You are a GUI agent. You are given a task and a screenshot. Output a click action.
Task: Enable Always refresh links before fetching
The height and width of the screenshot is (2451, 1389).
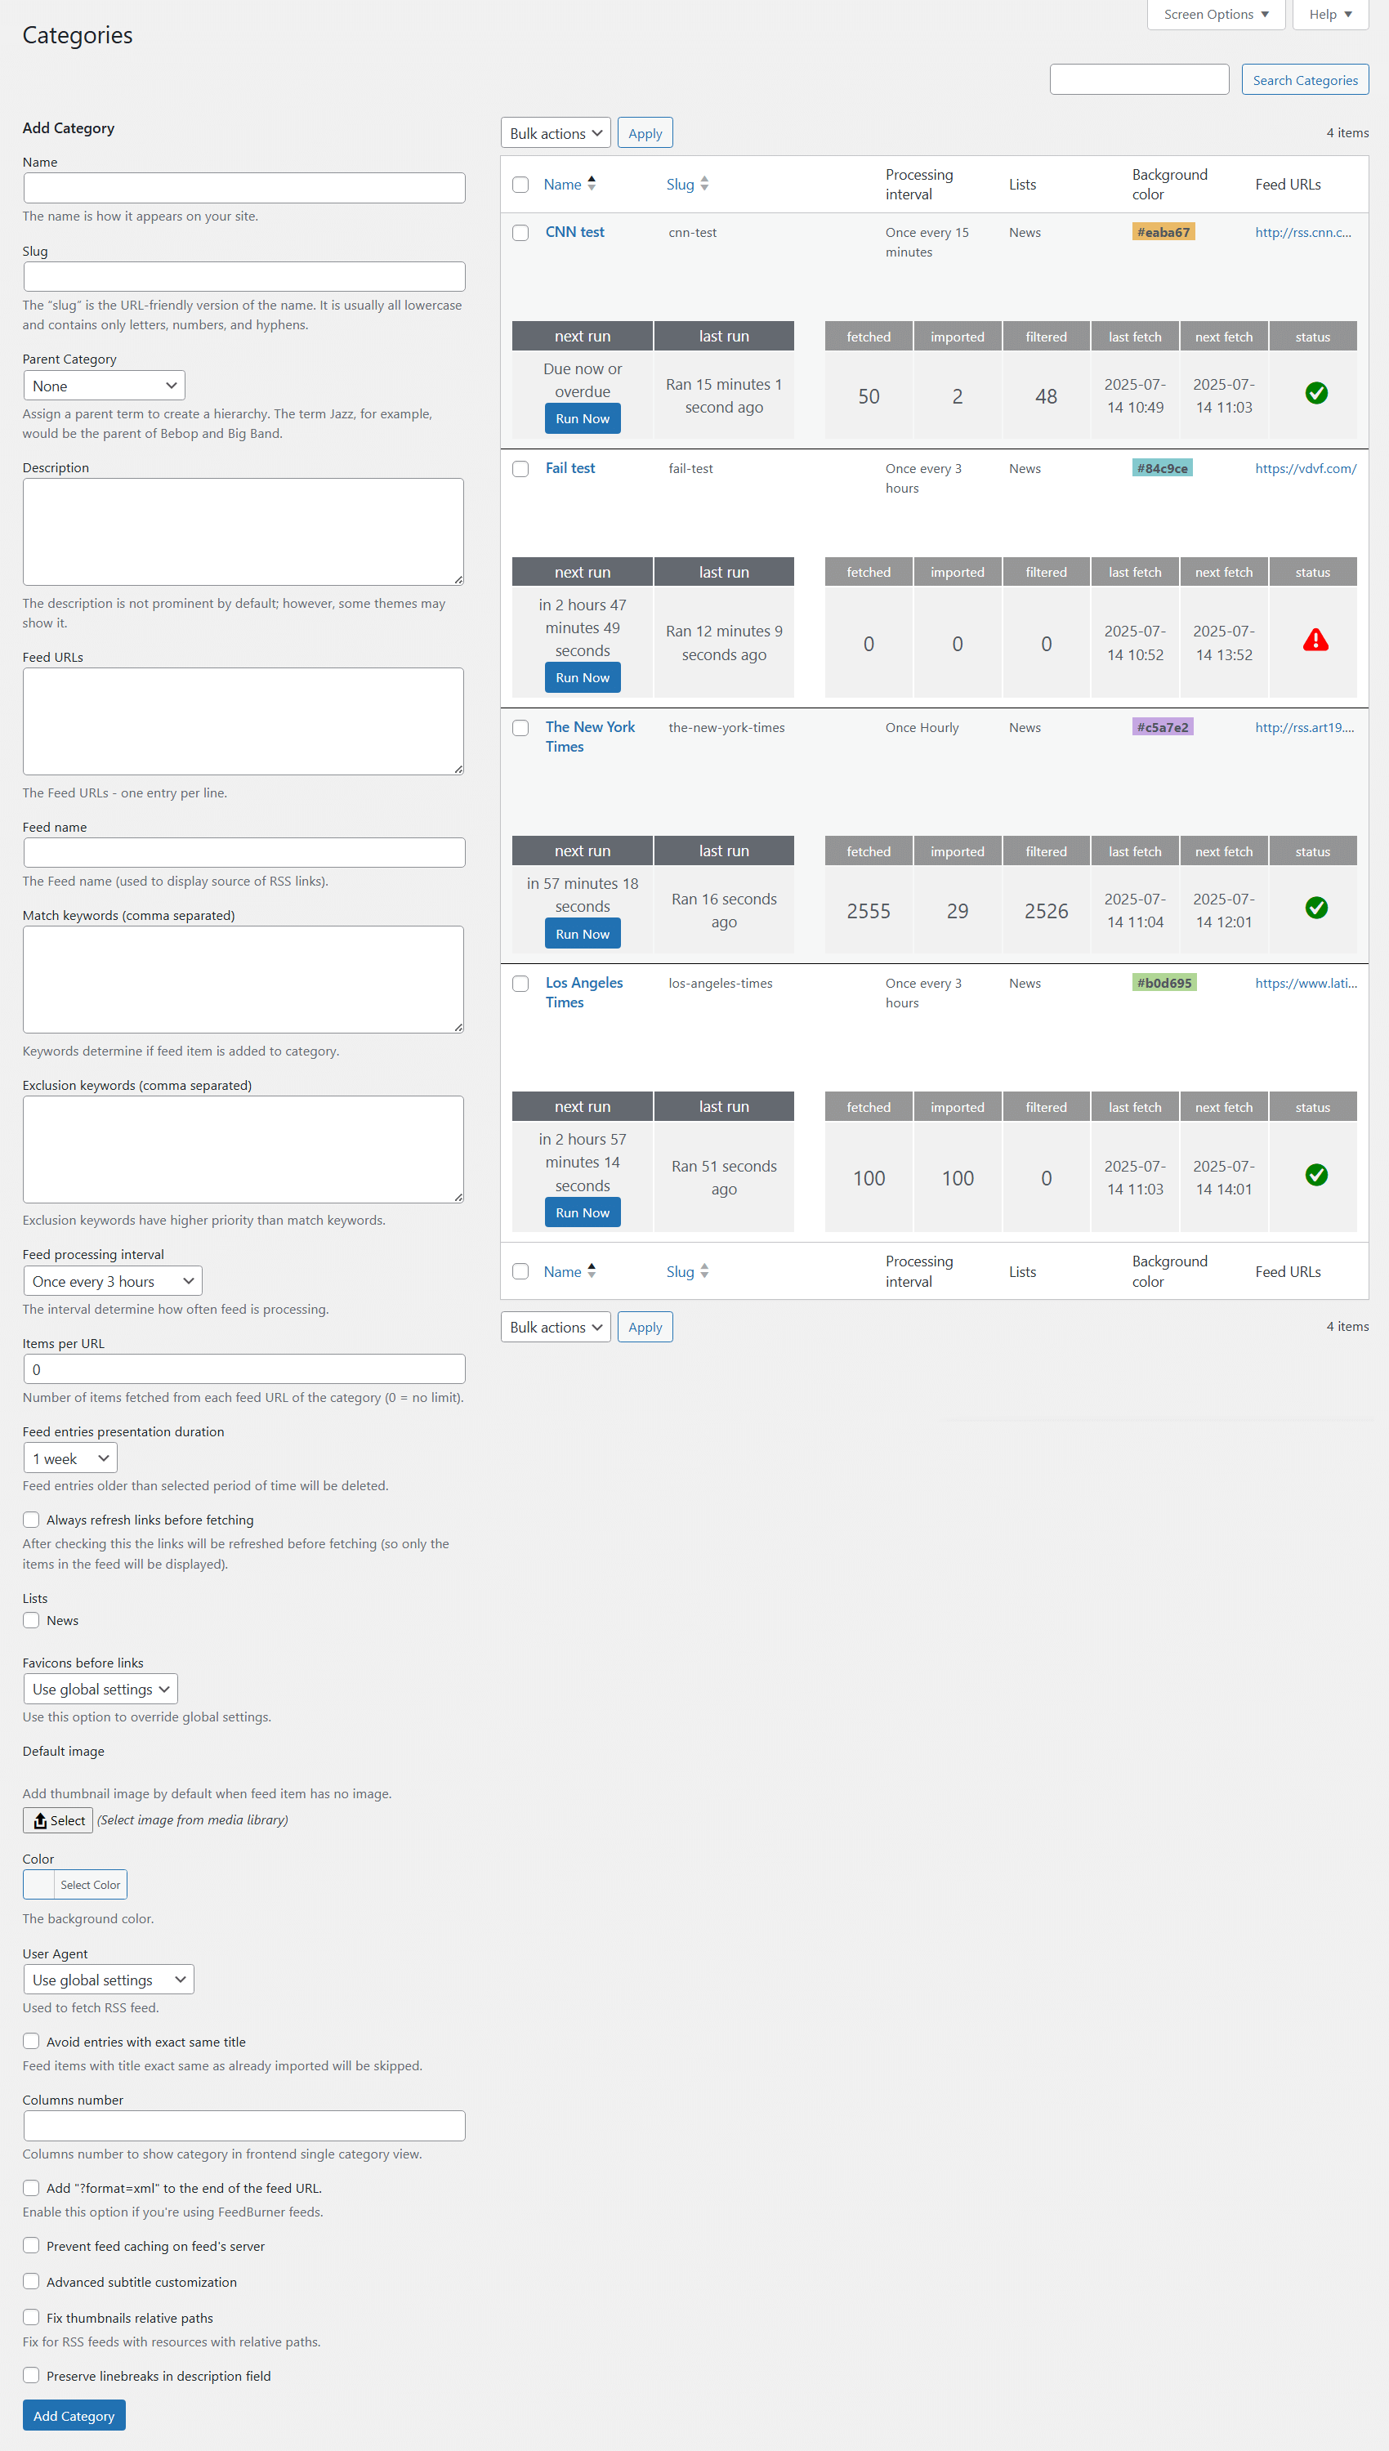(x=32, y=1520)
